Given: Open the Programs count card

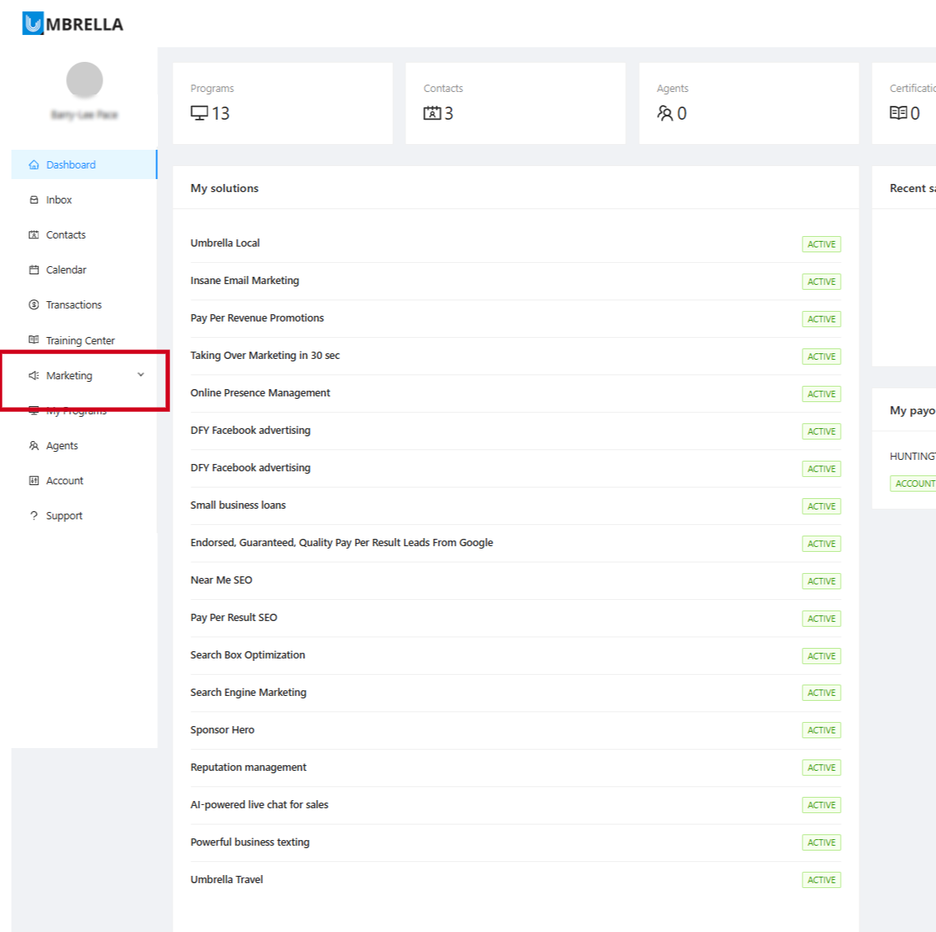Looking at the screenshot, I should tap(283, 103).
